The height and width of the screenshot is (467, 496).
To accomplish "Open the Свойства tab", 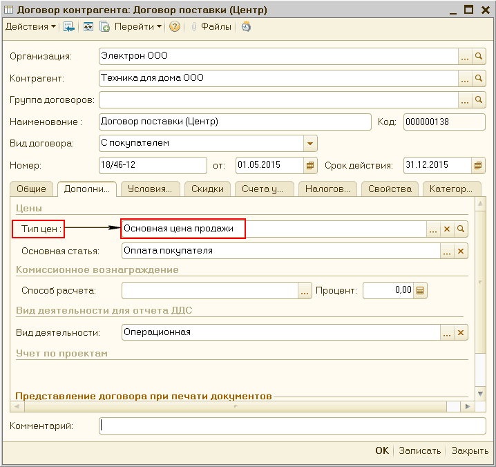I will (390, 189).
